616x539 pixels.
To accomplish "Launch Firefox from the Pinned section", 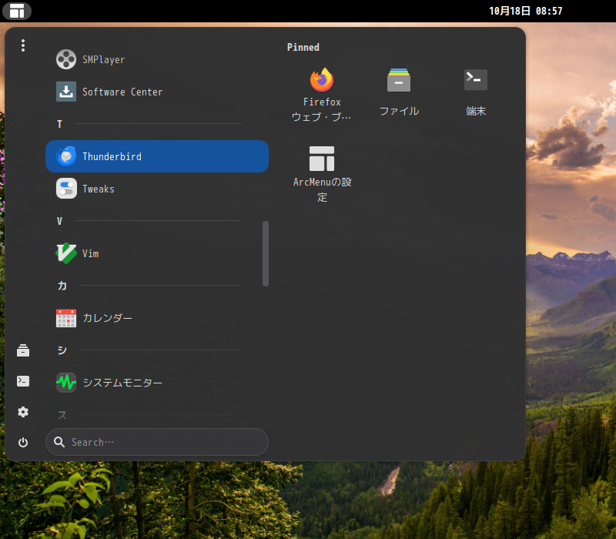I will (x=322, y=85).
